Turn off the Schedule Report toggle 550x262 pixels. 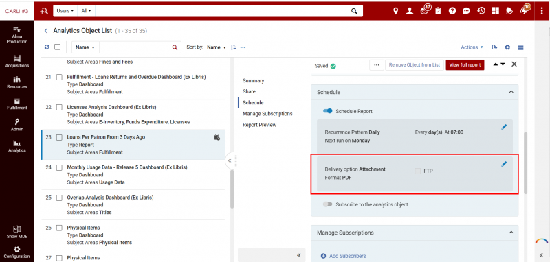point(328,111)
